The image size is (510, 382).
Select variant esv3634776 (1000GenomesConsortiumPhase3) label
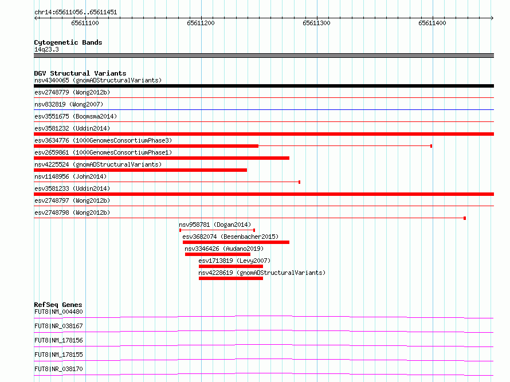pyautogui.click(x=103, y=140)
